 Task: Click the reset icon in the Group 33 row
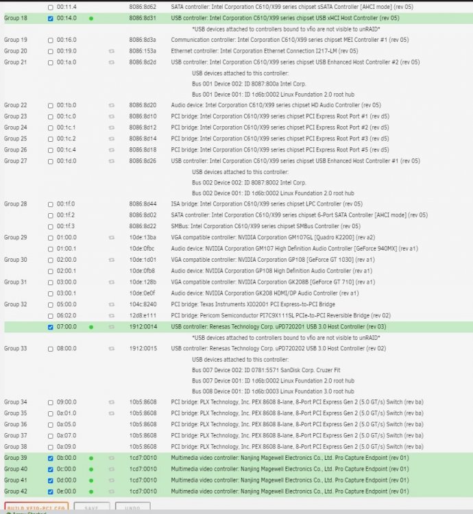[x=112, y=348]
